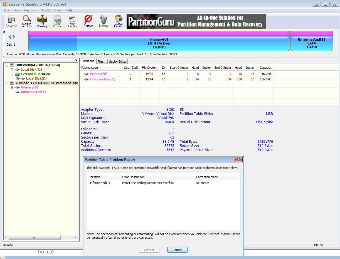Collapse VD0:lede virtual disk node

point(7,83)
